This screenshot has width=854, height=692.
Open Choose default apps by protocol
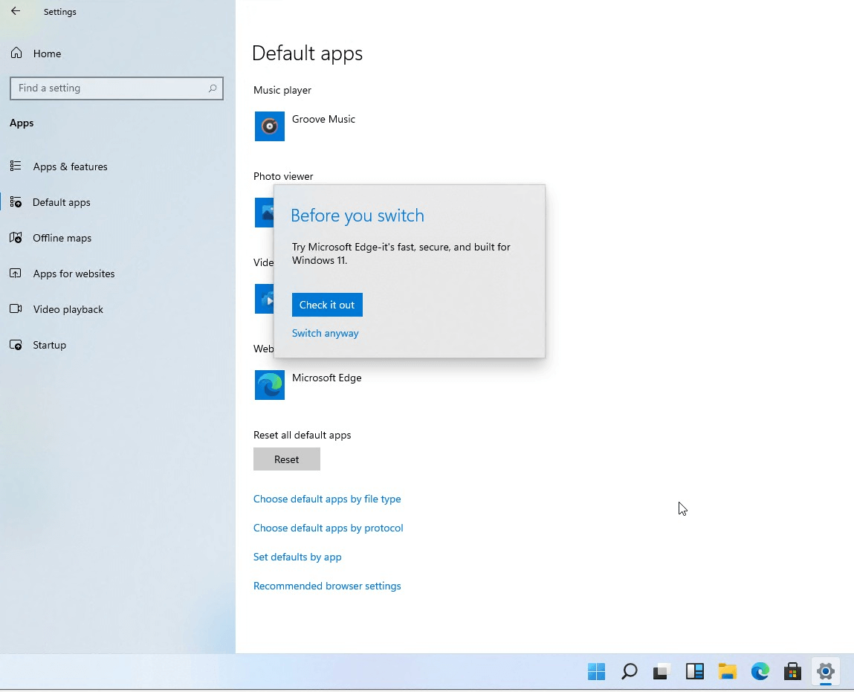pyautogui.click(x=329, y=528)
